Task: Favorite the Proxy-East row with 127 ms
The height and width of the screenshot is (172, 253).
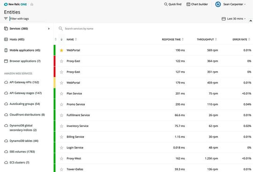Action: pyautogui.click(x=61, y=72)
